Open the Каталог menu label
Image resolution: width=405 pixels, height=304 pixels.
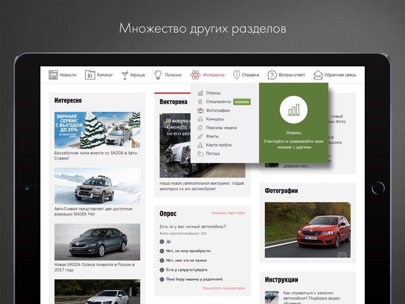tap(105, 75)
